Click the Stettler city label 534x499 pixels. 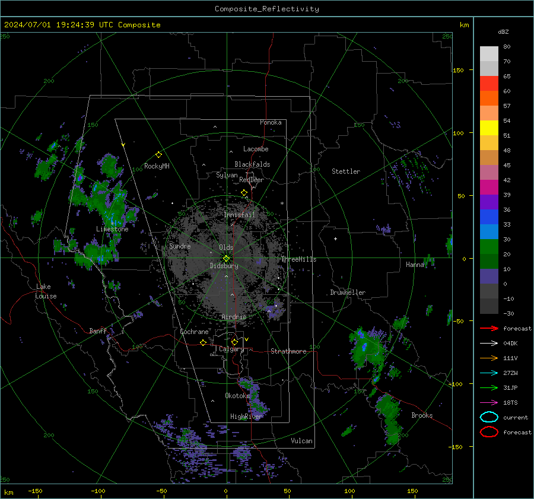pyautogui.click(x=346, y=171)
